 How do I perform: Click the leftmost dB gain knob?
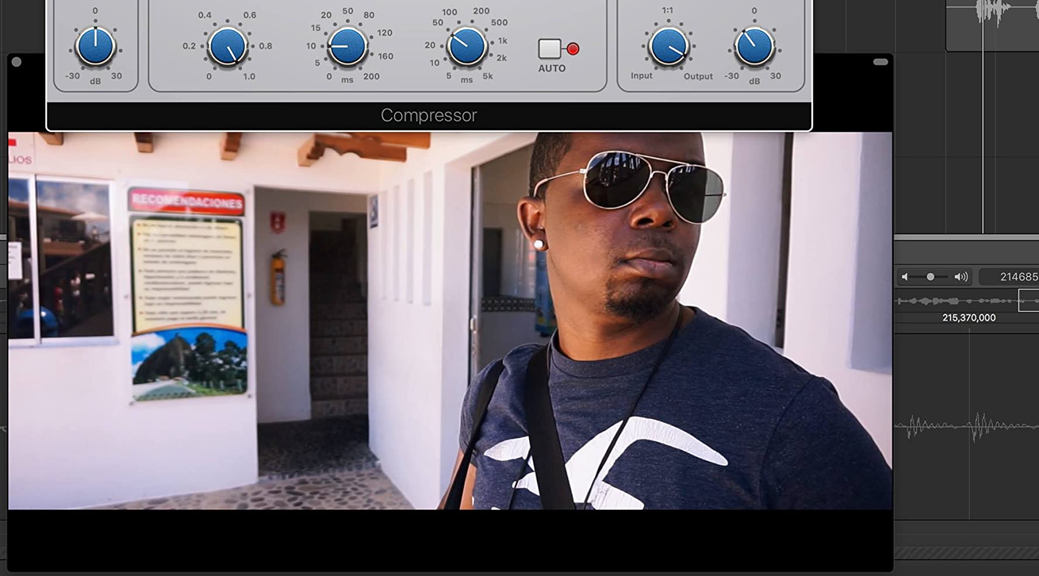point(95,47)
